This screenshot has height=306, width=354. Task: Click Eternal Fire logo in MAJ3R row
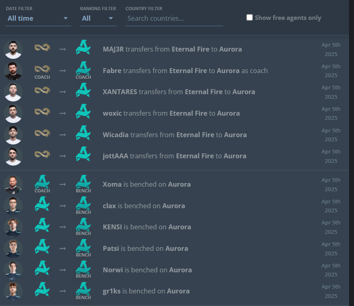[x=42, y=47]
